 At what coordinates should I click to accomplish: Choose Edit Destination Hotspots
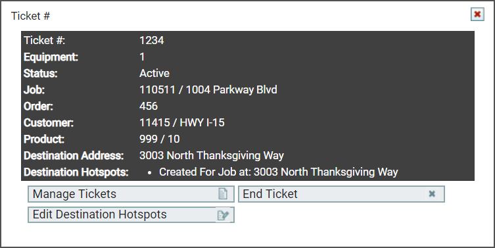[131, 215]
